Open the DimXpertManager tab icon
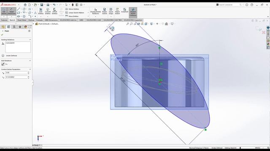This screenshot has width=270, height=151. pos(20,27)
